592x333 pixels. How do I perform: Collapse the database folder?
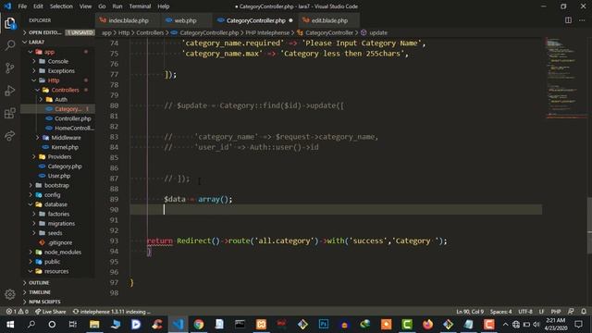pos(55,204)
